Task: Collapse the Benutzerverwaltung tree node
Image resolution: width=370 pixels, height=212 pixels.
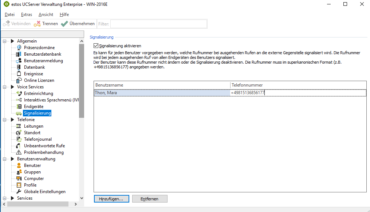Action: coord(5,159)
